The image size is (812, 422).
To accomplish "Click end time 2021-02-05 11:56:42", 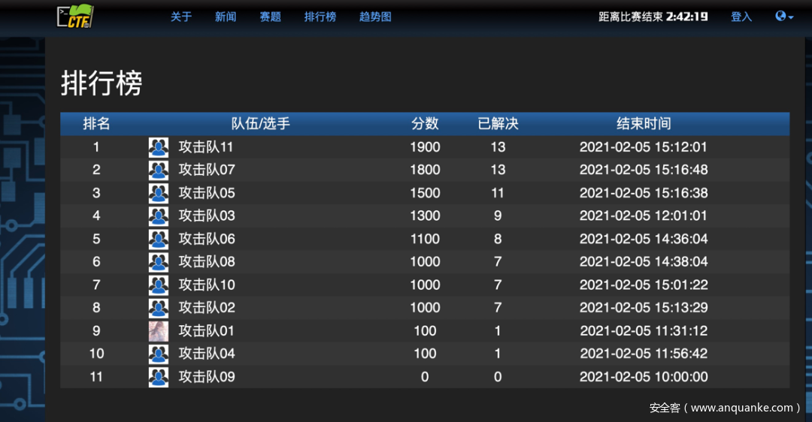I will pyautogui.click(x=644, y=354).
